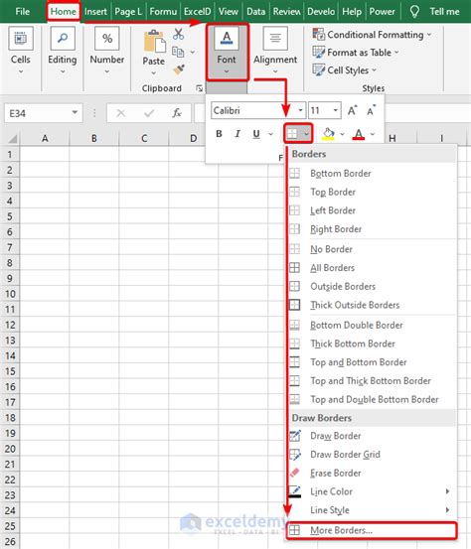Open the Calibri font name dropdown
This screenshot has height=549, width=471.
click(x=300, y=110)
